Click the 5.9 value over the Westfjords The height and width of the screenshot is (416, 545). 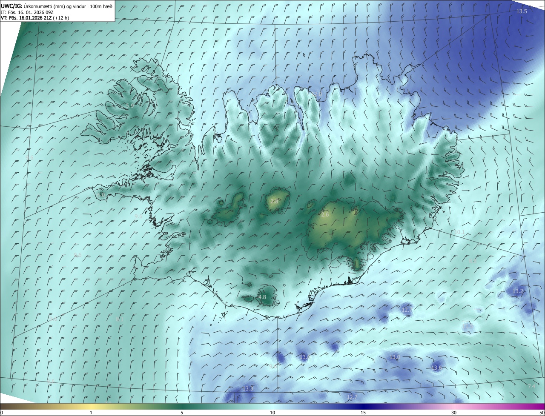130,105
